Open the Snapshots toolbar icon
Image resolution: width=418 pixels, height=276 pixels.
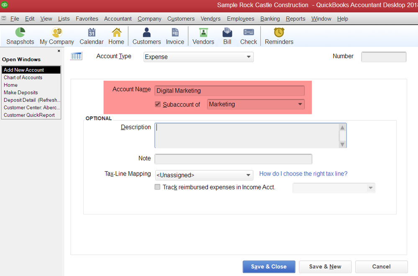pyautogui.click(x=20, y=36)
